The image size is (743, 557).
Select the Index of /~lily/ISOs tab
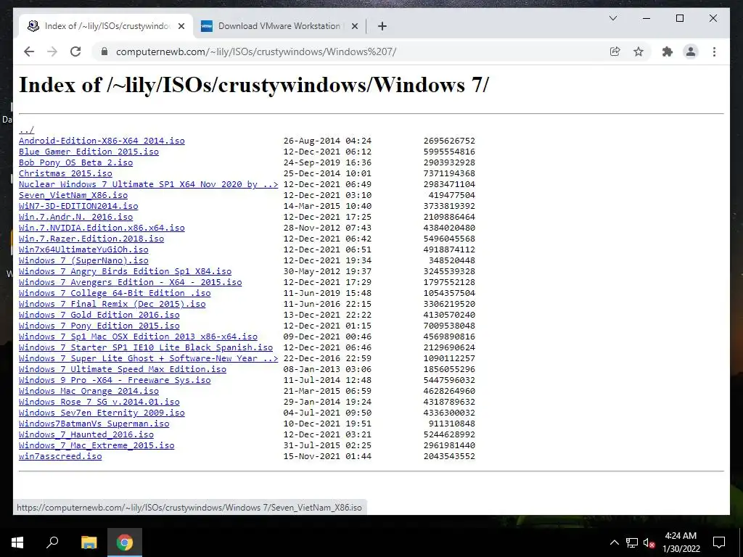point(106,26)
